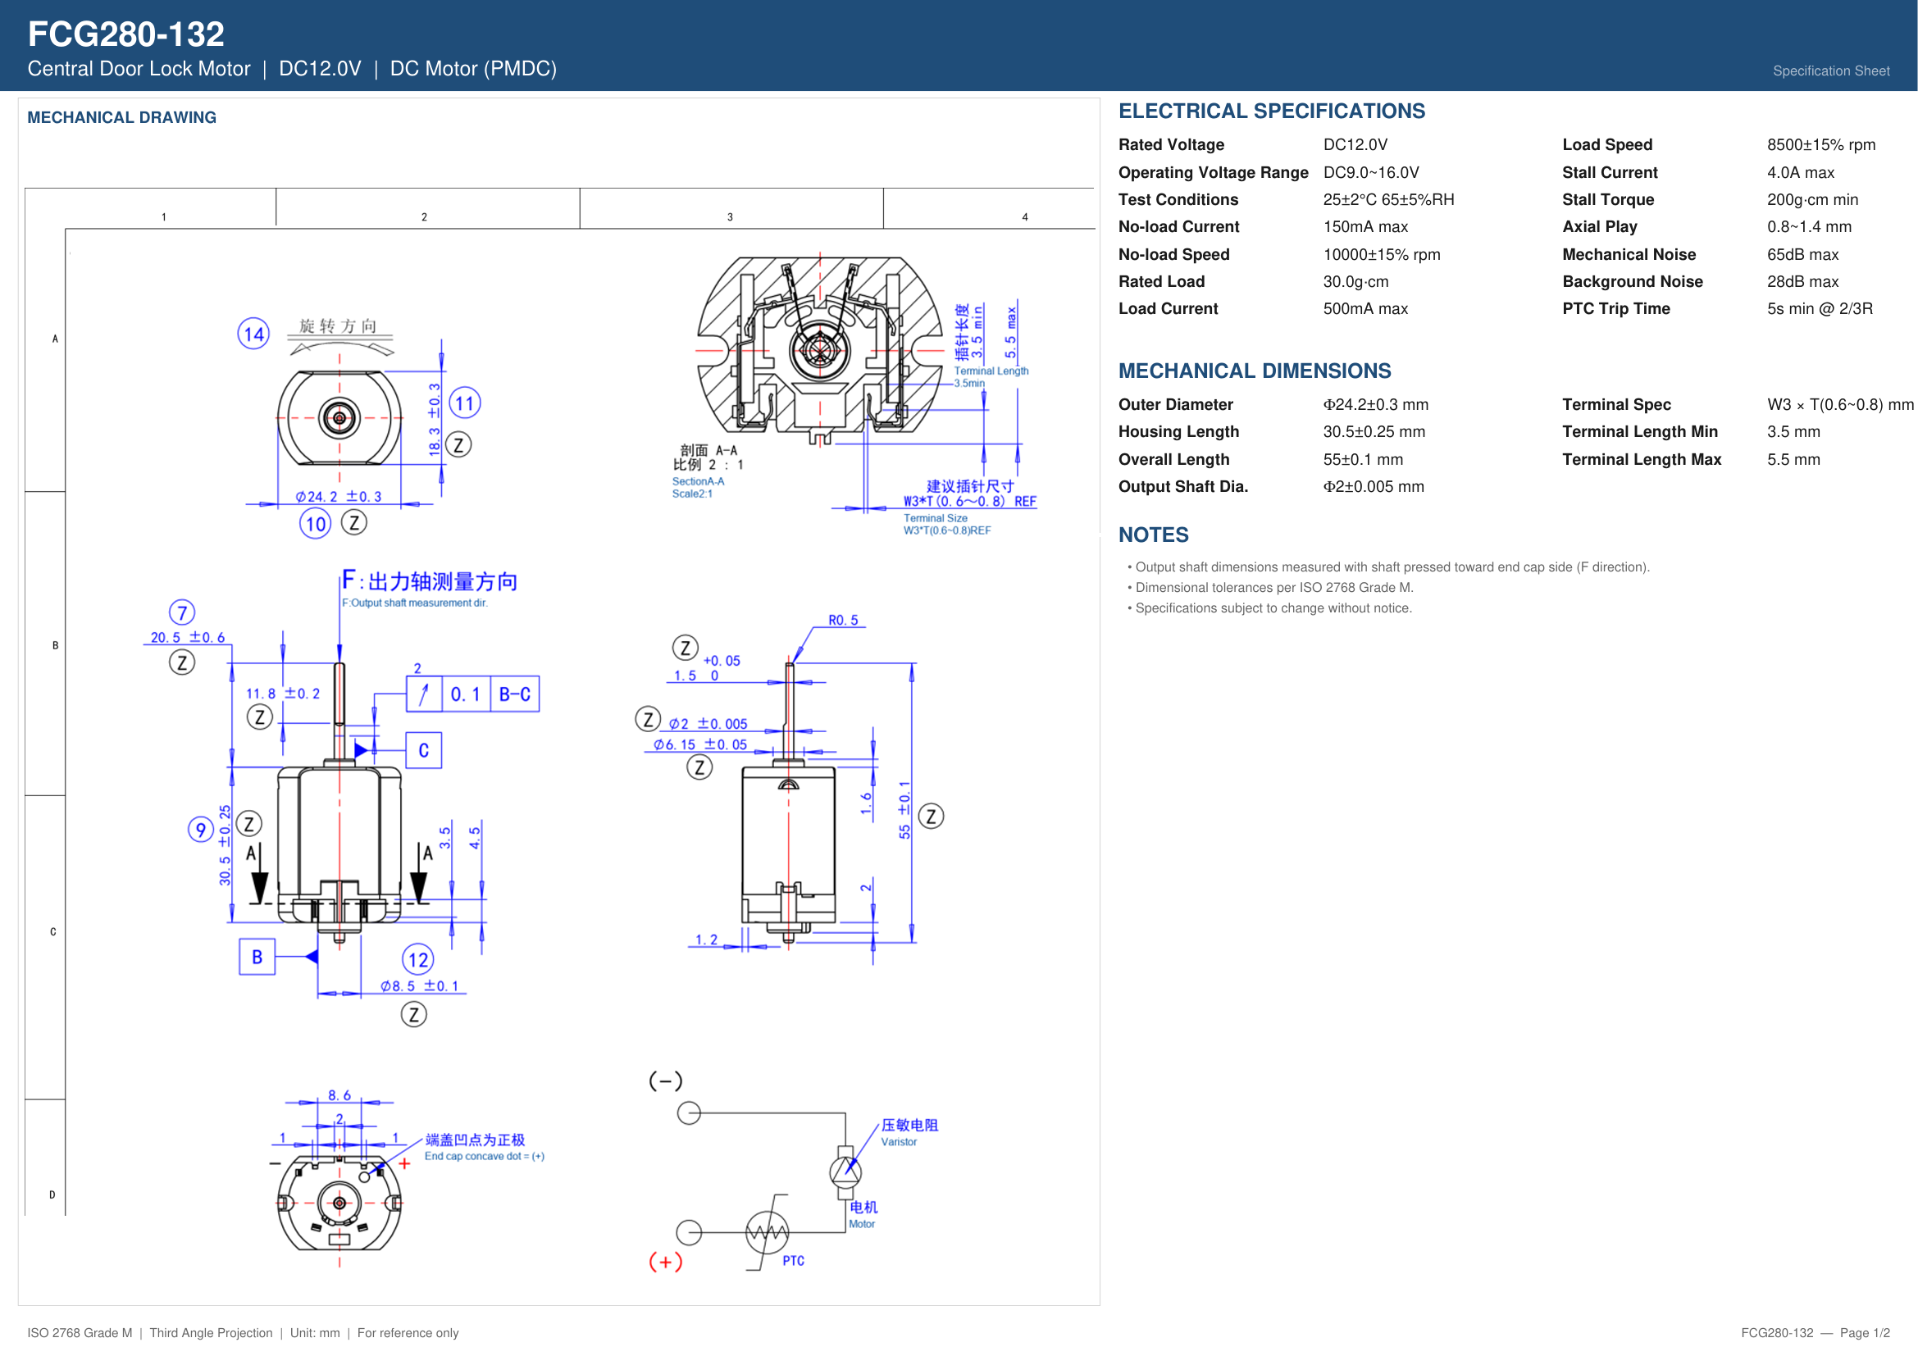This screenshot has width=1918, height=1356.
Task: Click the red plus sign on end cap view
Action: click(404, 1163)
